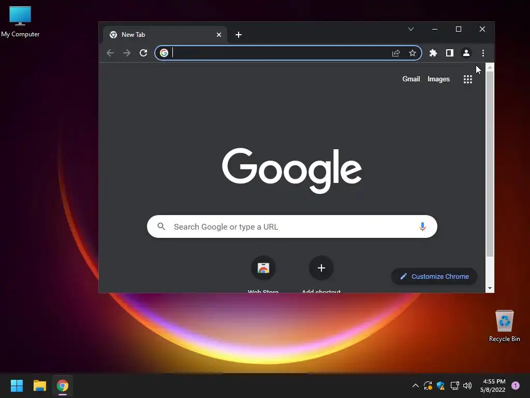Click the scrollbar up arrow
Screen dimensions: 530x398
pos(490,67)
